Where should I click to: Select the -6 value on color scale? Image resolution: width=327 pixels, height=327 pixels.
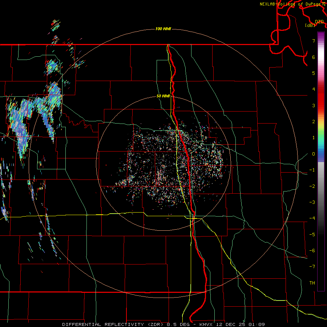tap(312, 251)
